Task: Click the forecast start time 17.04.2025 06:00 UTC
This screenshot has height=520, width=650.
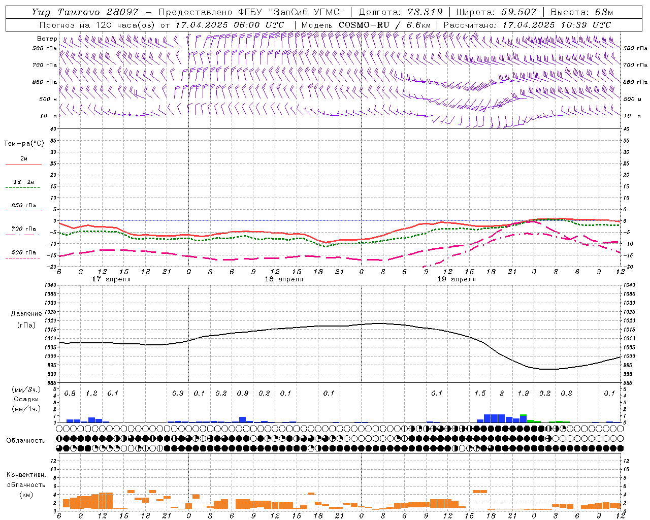Action: pos(230,25)
